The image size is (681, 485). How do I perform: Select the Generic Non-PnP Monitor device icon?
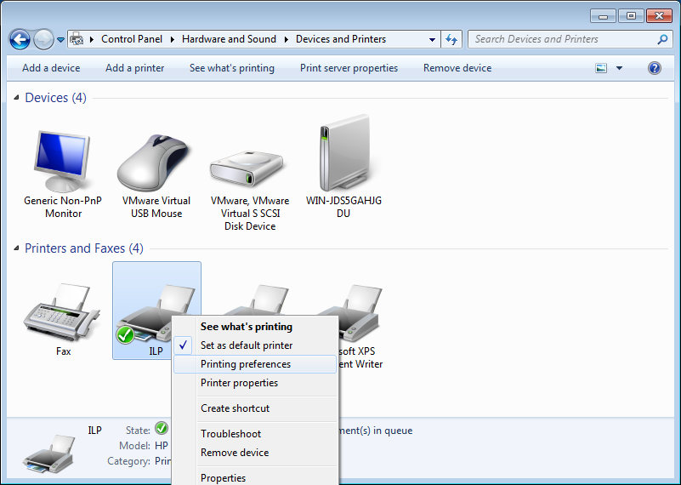(x=64, y=162)
